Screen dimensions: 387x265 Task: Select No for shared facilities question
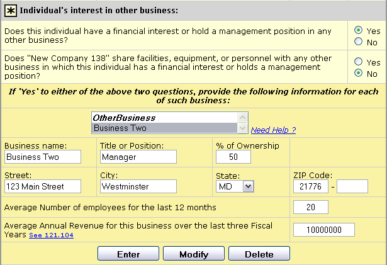(x=358, y=73)
